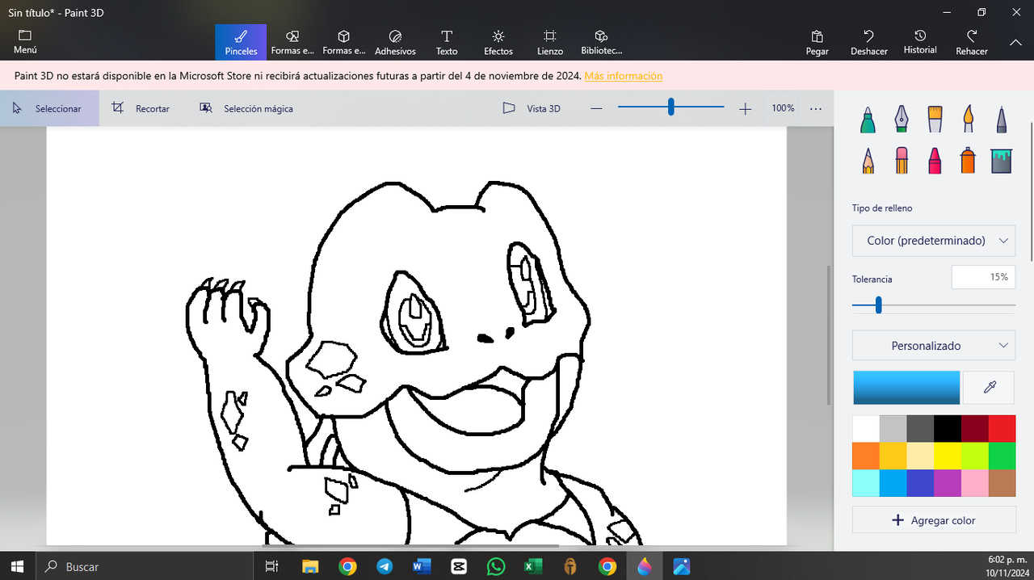Open Excel from the taskbar
The image size is (1034, 580).
tap(533, 566)
